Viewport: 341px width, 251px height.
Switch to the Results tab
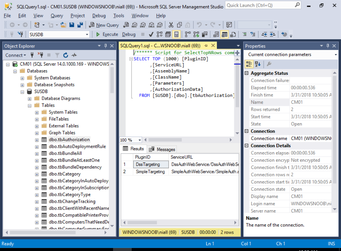133,149
